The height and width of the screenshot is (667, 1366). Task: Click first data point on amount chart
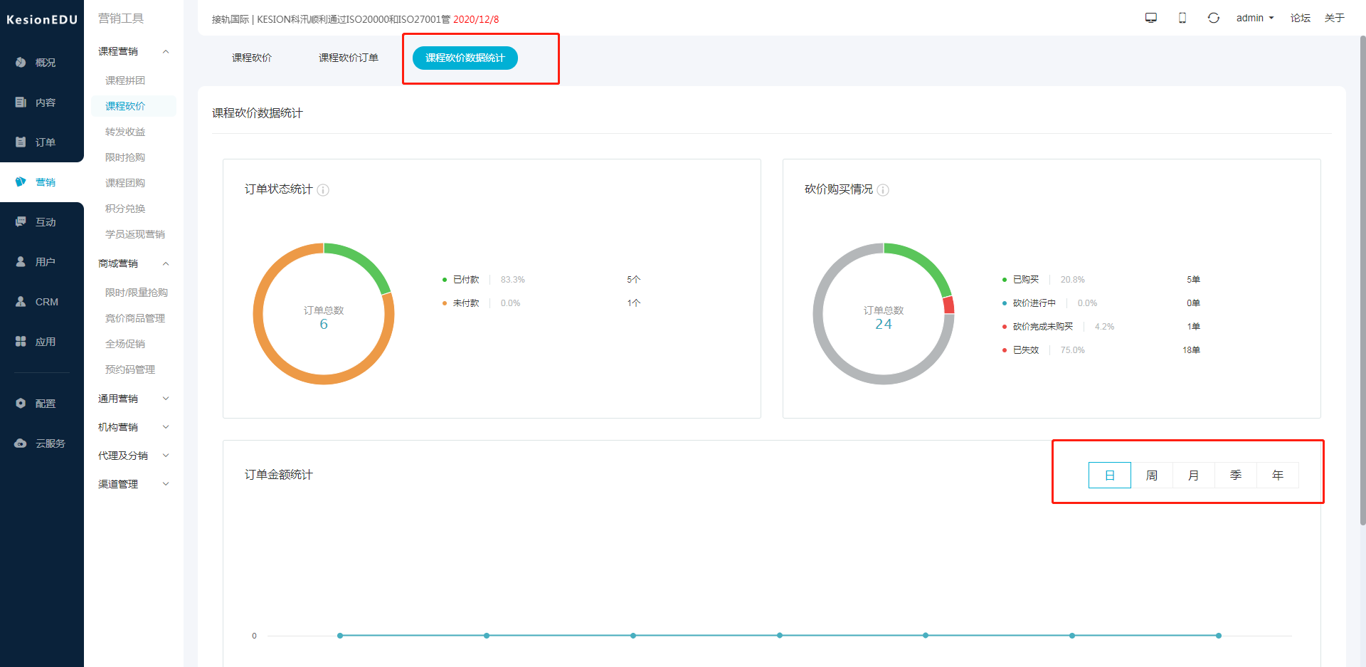(x=340, y=636)
